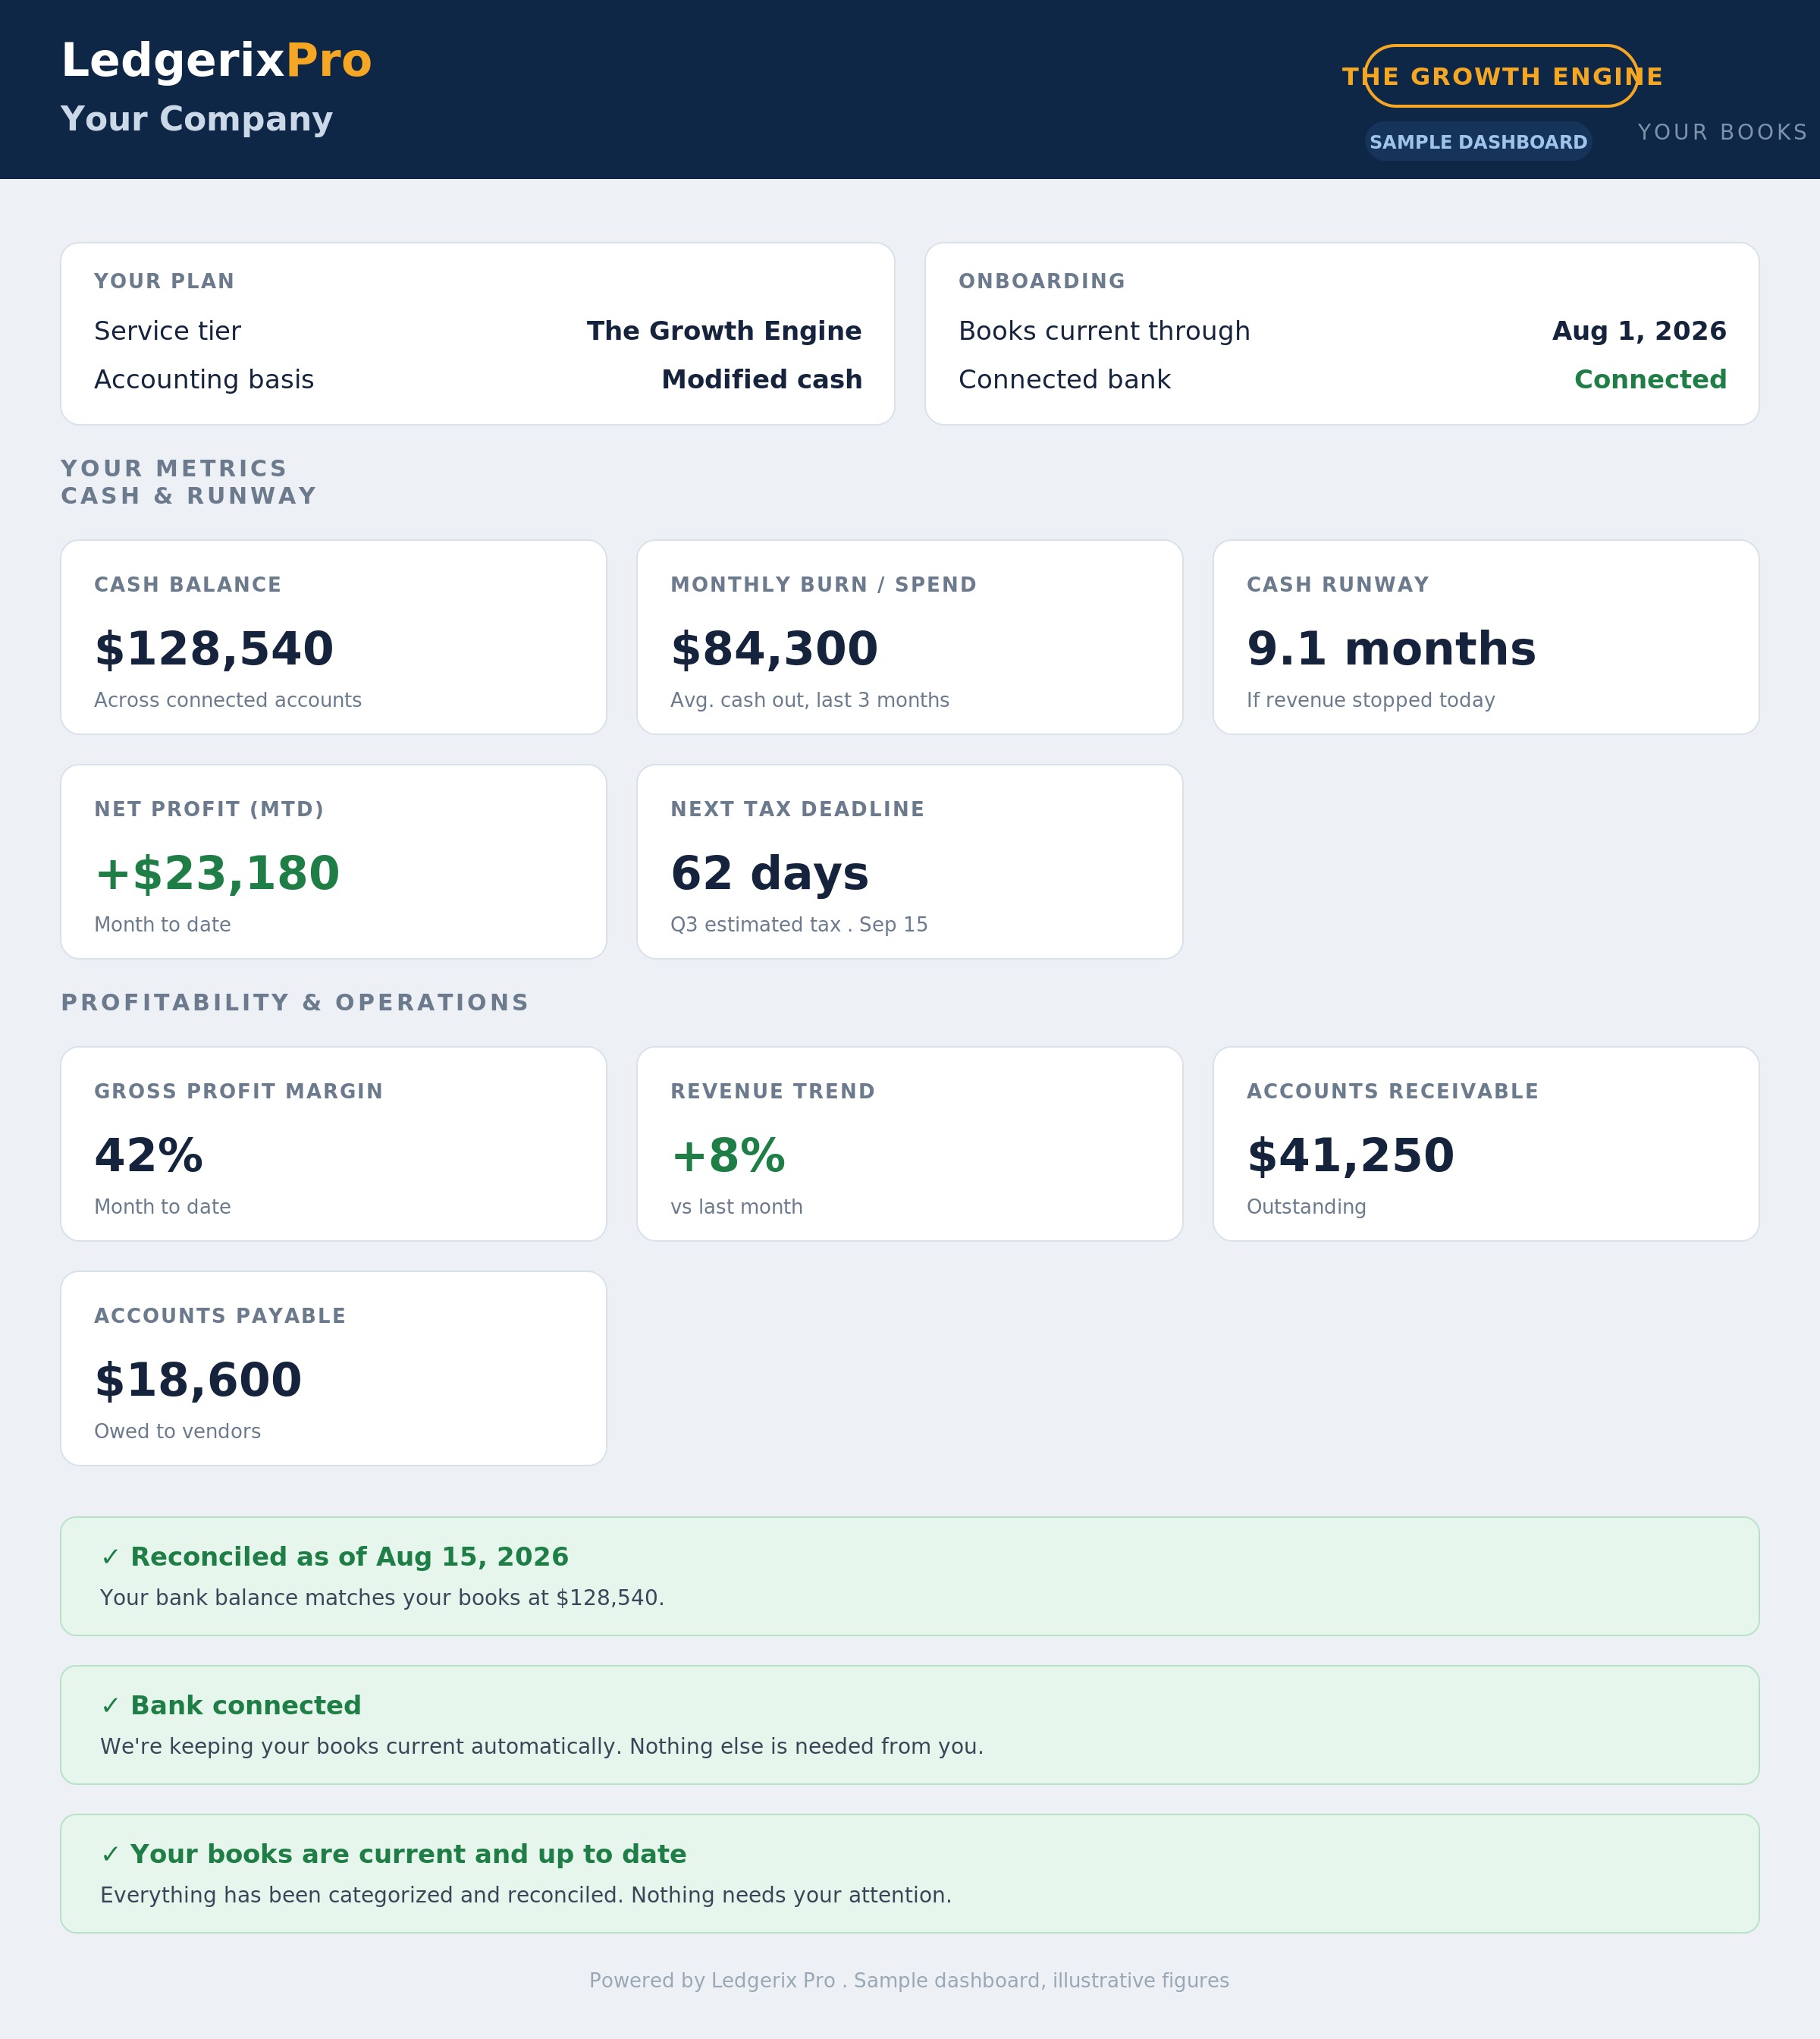Select the Service tier label
Image resolution: width=1820 pixels, height=2039 pixels.
(167, 331)
